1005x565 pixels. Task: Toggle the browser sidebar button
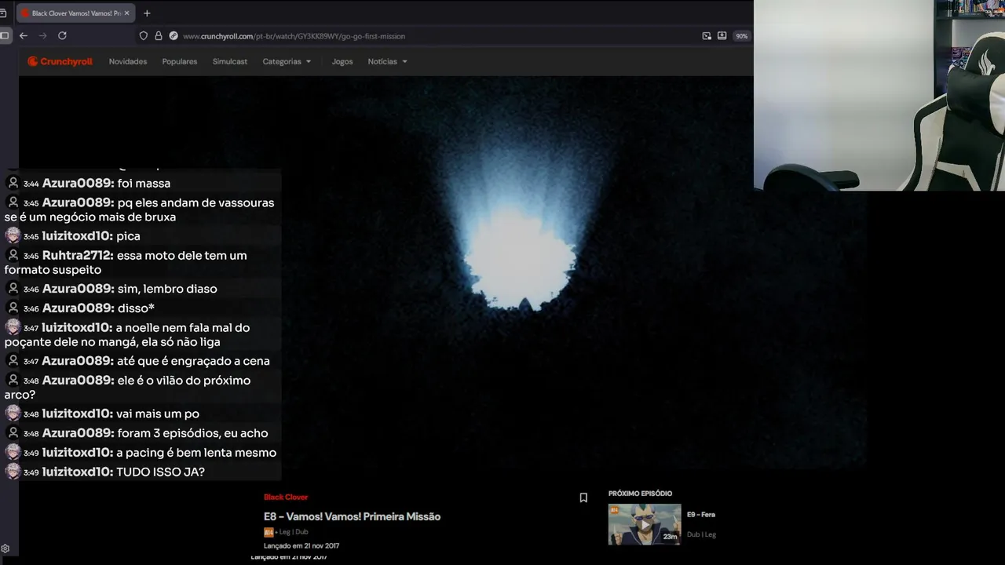tap(5, 35)
